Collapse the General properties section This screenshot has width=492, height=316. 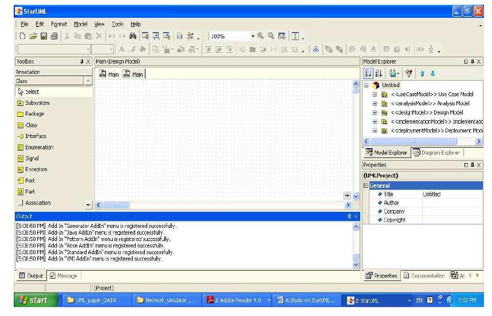pyautogui.click(x=366, y=185)
